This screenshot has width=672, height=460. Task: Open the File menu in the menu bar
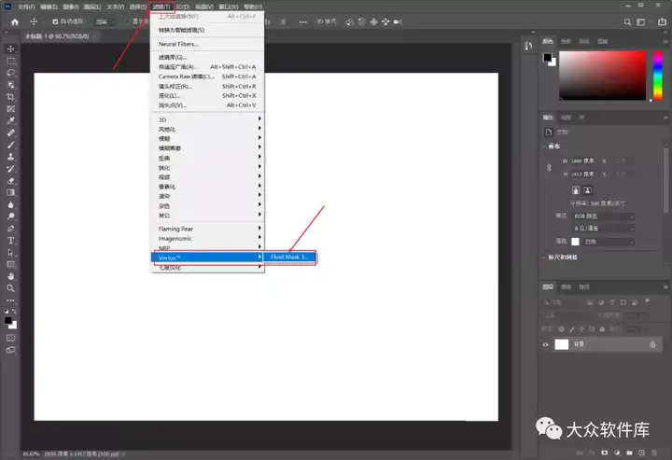[26, 7]
